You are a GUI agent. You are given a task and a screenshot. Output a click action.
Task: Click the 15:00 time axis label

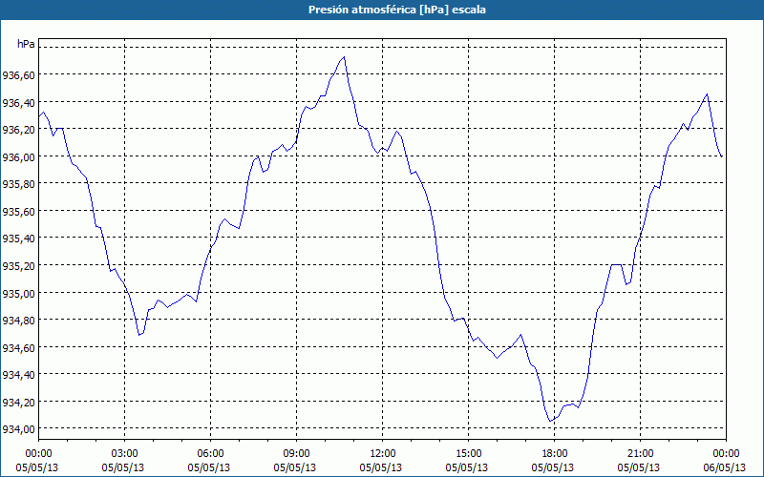[x=468, y=453]
